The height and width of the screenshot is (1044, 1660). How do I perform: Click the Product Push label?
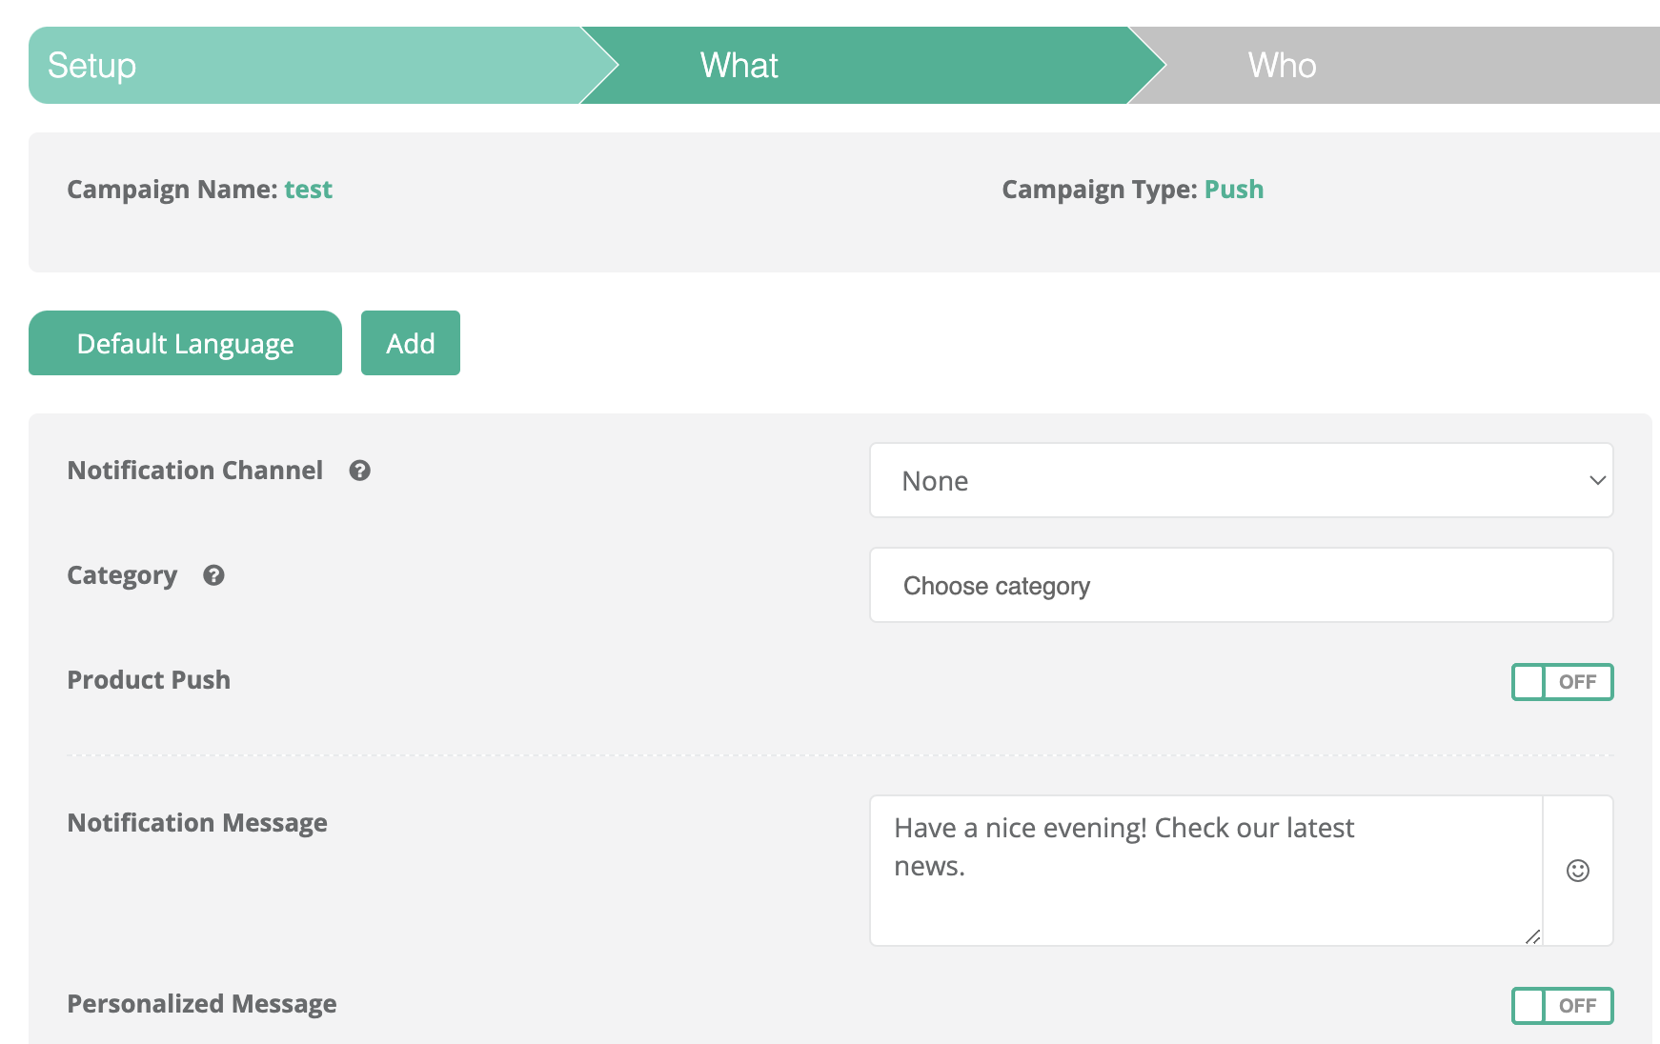click(x=149, y=680)
